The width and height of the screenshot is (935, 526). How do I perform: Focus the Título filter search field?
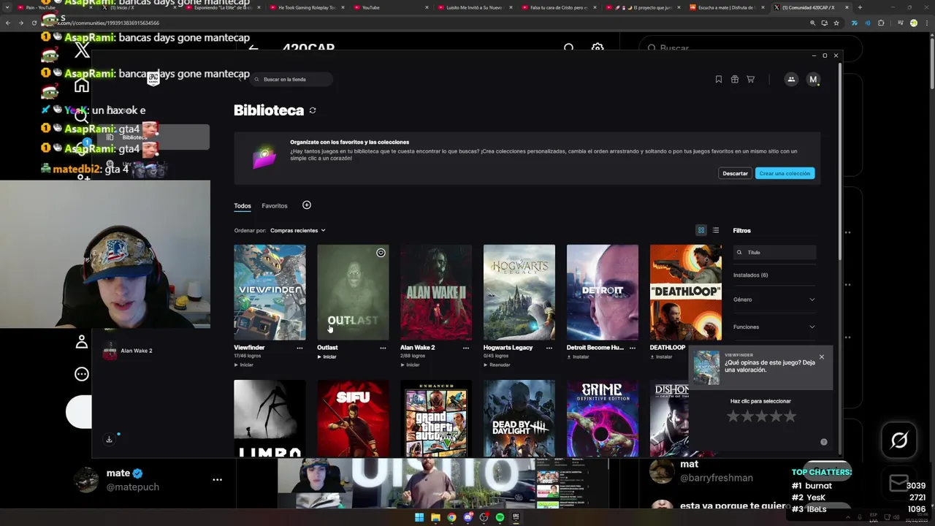point(774,252)
